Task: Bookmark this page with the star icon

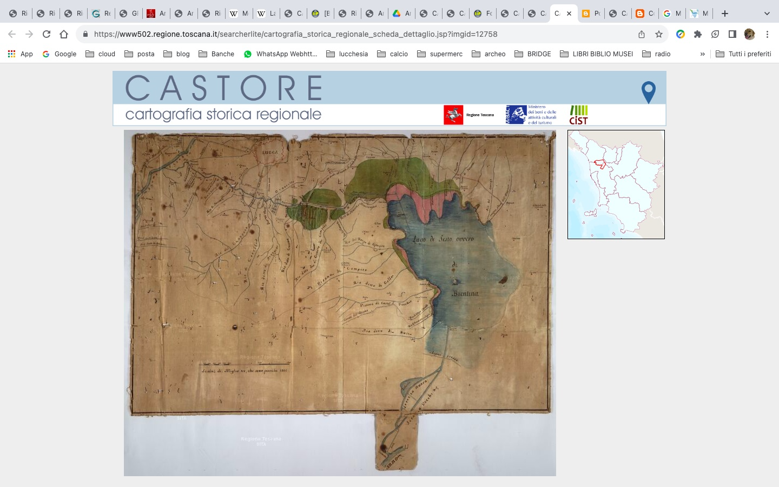Action: pos(659,34)
